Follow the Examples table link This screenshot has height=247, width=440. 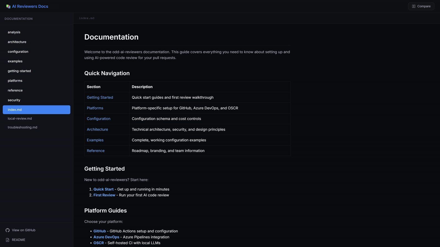click(x=95, y=140)
